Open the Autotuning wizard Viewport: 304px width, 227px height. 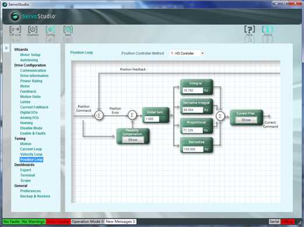pyautogui.click(x=29, y=60)
